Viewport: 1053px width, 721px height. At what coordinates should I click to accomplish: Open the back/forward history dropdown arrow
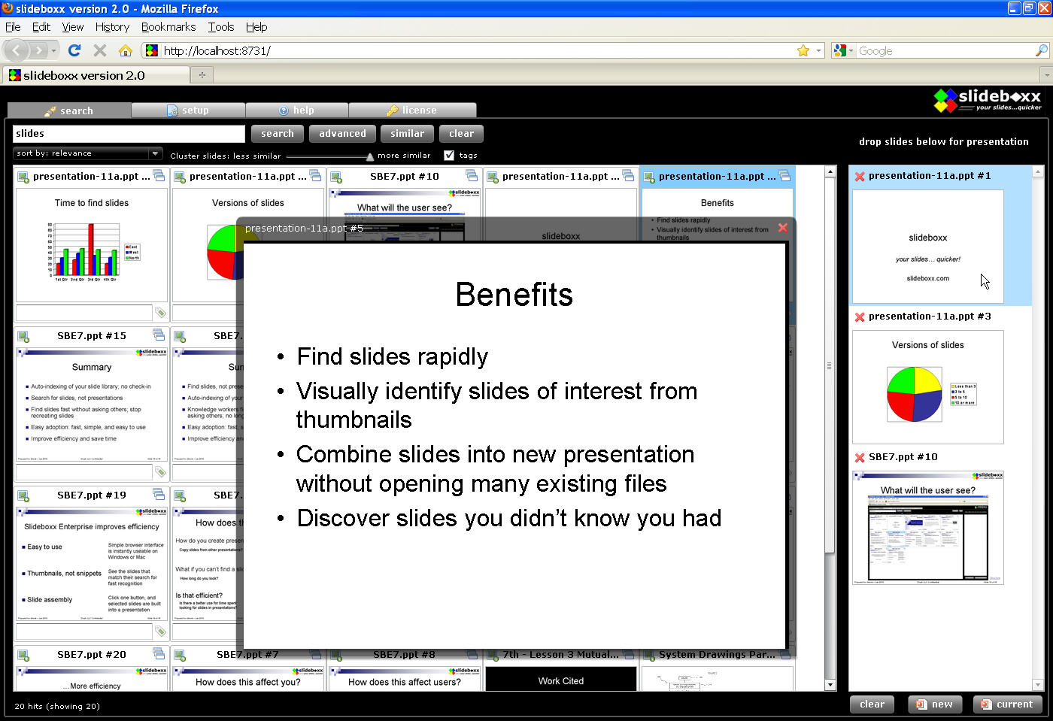pyautogui.click(x=54, y=50)
